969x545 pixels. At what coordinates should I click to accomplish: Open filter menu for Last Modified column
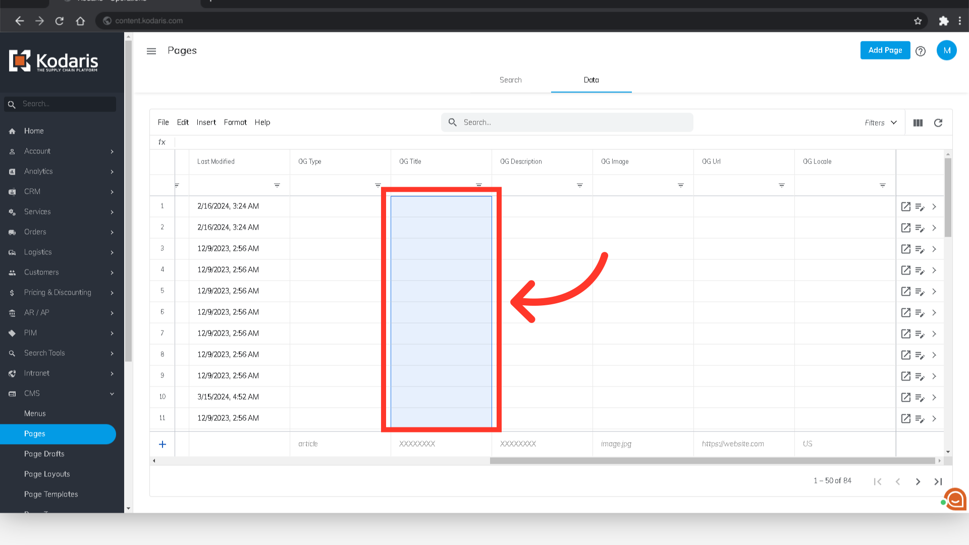point(277,185)
